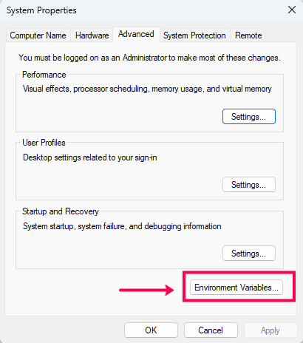Select the Advanced tab
This screenshot has height=343, width=303.
click(x=136, y=34)
